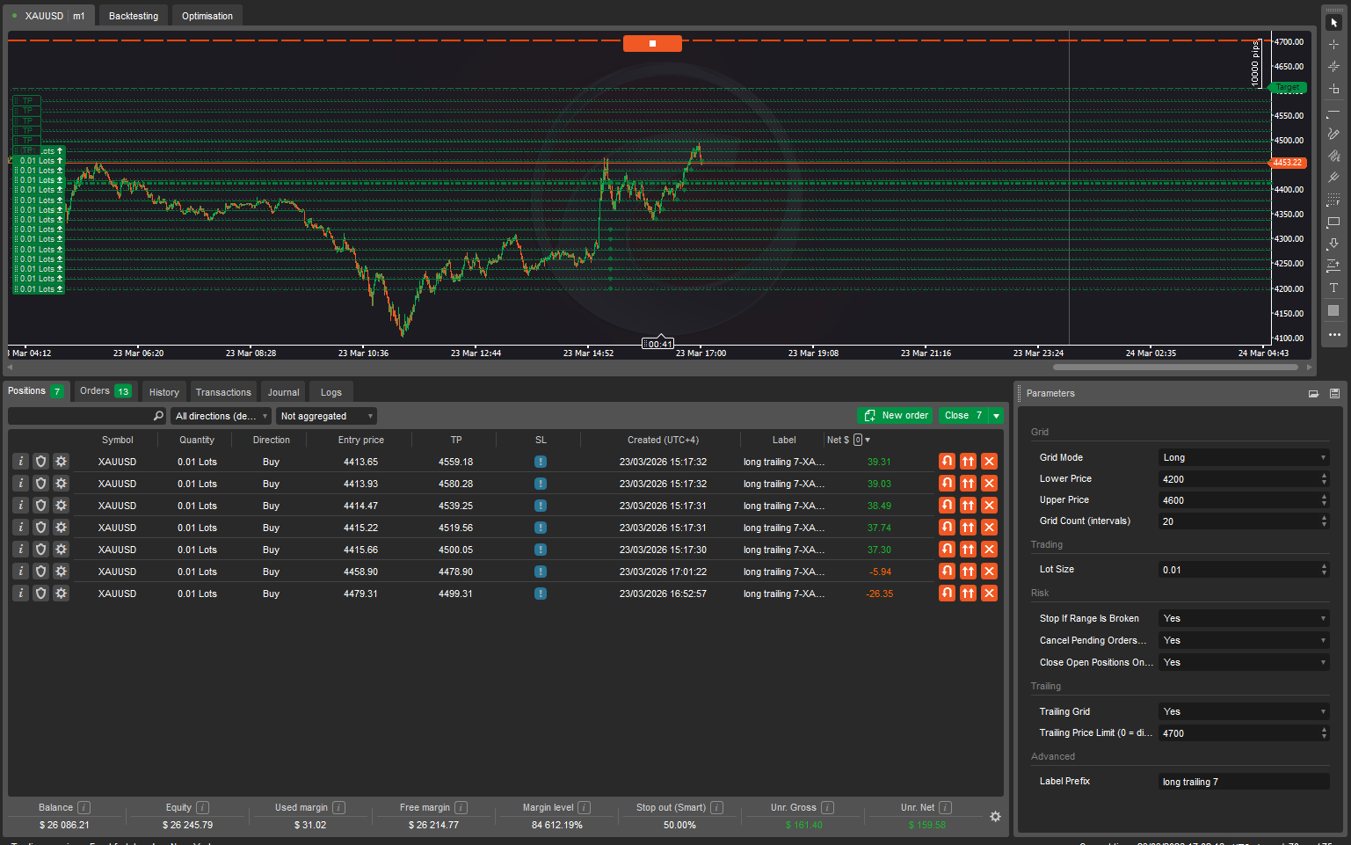
Task: Open the Journal tab
Action: pos(282,391)
